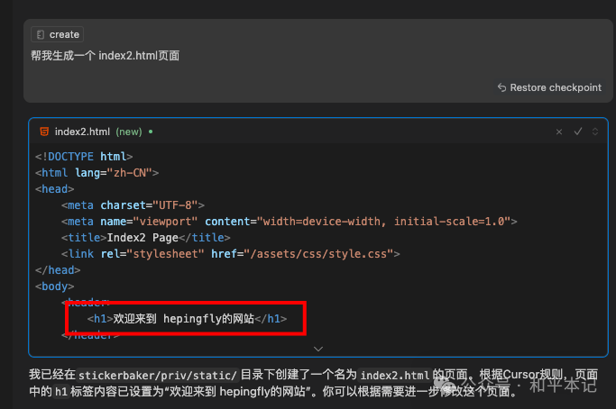Click the create rule chip

pyautogui.click(x=57, y=34)
